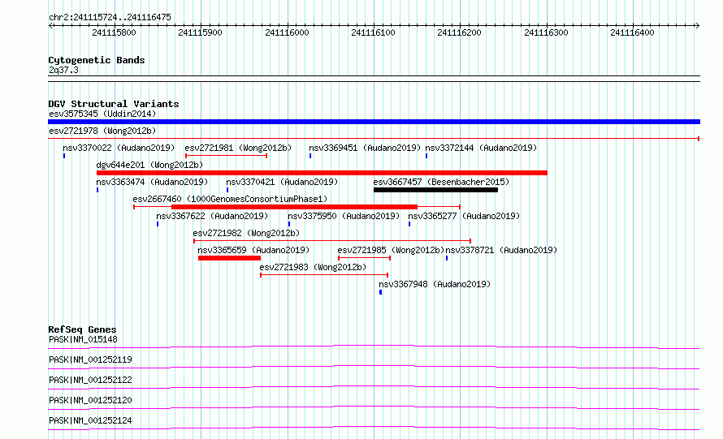Click nsv3367622 blue variant marker

coord(158,224)
